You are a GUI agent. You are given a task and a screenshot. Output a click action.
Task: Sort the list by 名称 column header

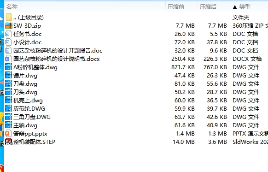12,7
